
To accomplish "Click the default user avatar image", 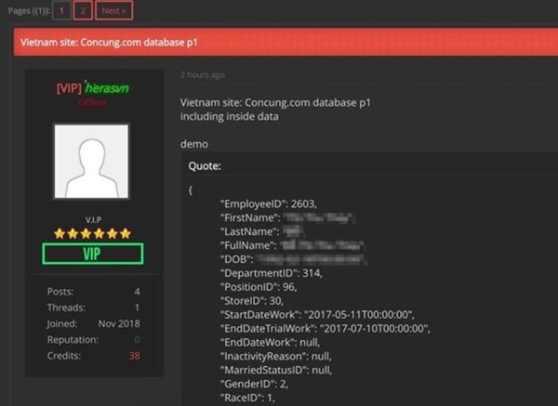I will 91,162.
